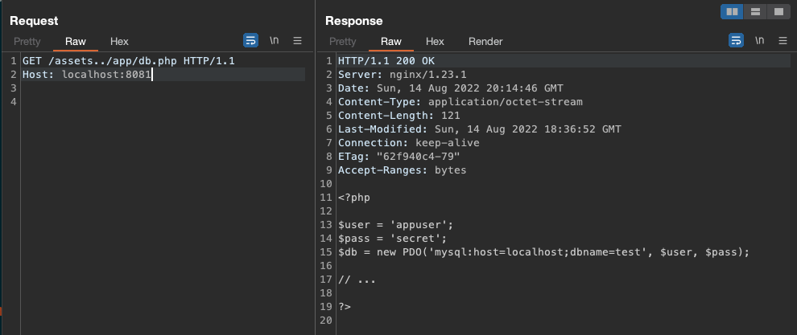This screenshot has height=335, width=797.
Task: Select the Request Pretty tab
Action: (27, 42)
